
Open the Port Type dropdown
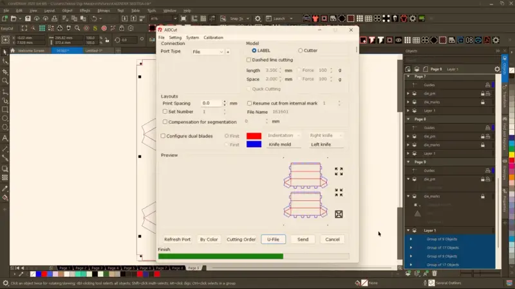(x=207, y=51)
